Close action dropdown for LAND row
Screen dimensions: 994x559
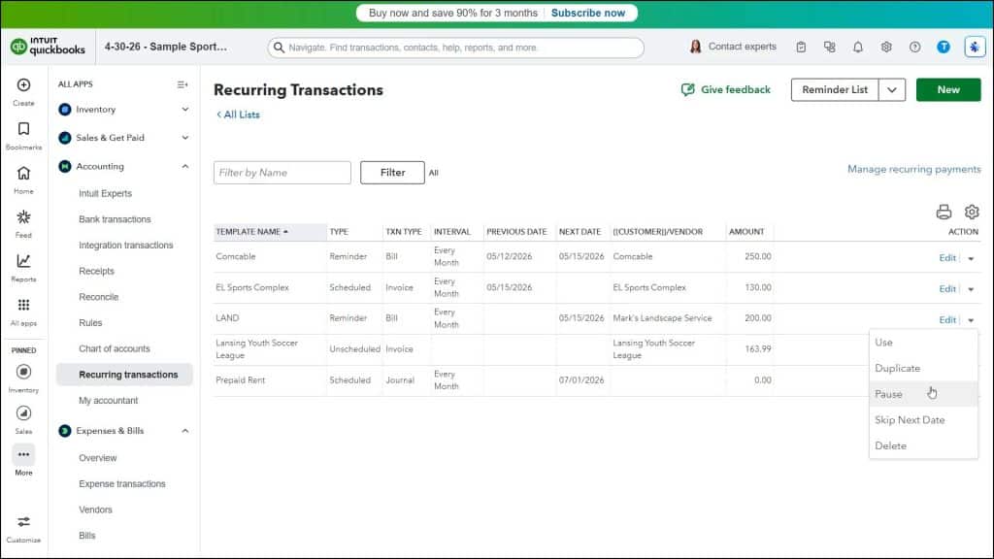(x=971, y=320)
